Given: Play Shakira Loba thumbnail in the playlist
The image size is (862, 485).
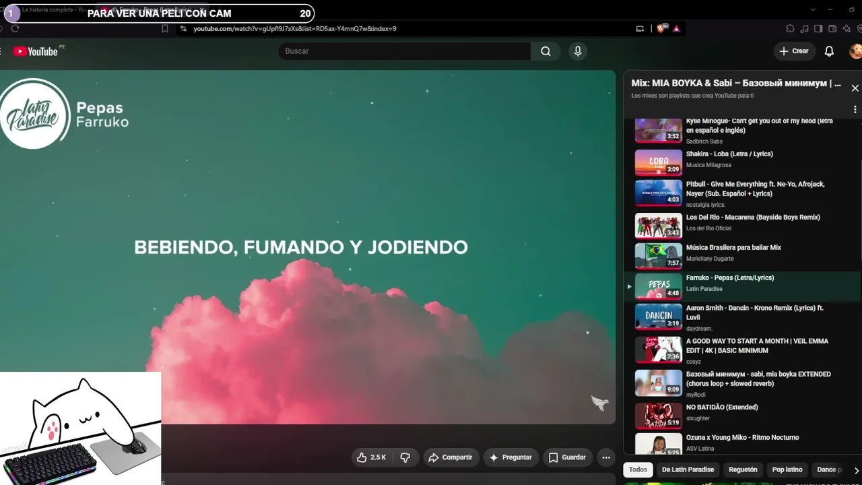Looking at the screenshot, I should tap(659, 162).
